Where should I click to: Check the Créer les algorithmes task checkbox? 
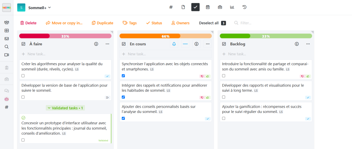click(x=23, y=76)
